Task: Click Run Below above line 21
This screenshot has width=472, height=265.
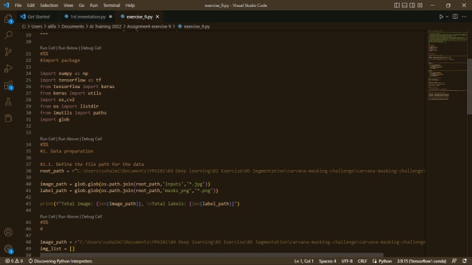Action: 68,48
